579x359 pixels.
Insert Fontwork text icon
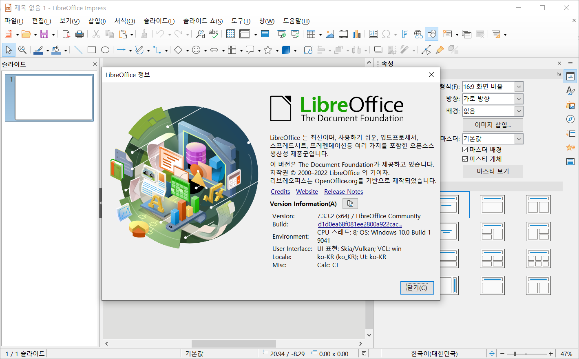(x=404, y=34)
